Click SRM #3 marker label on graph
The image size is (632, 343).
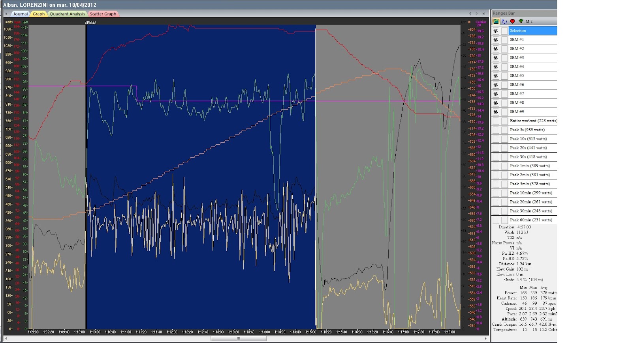pyautogui.click(x=90, y=23)
